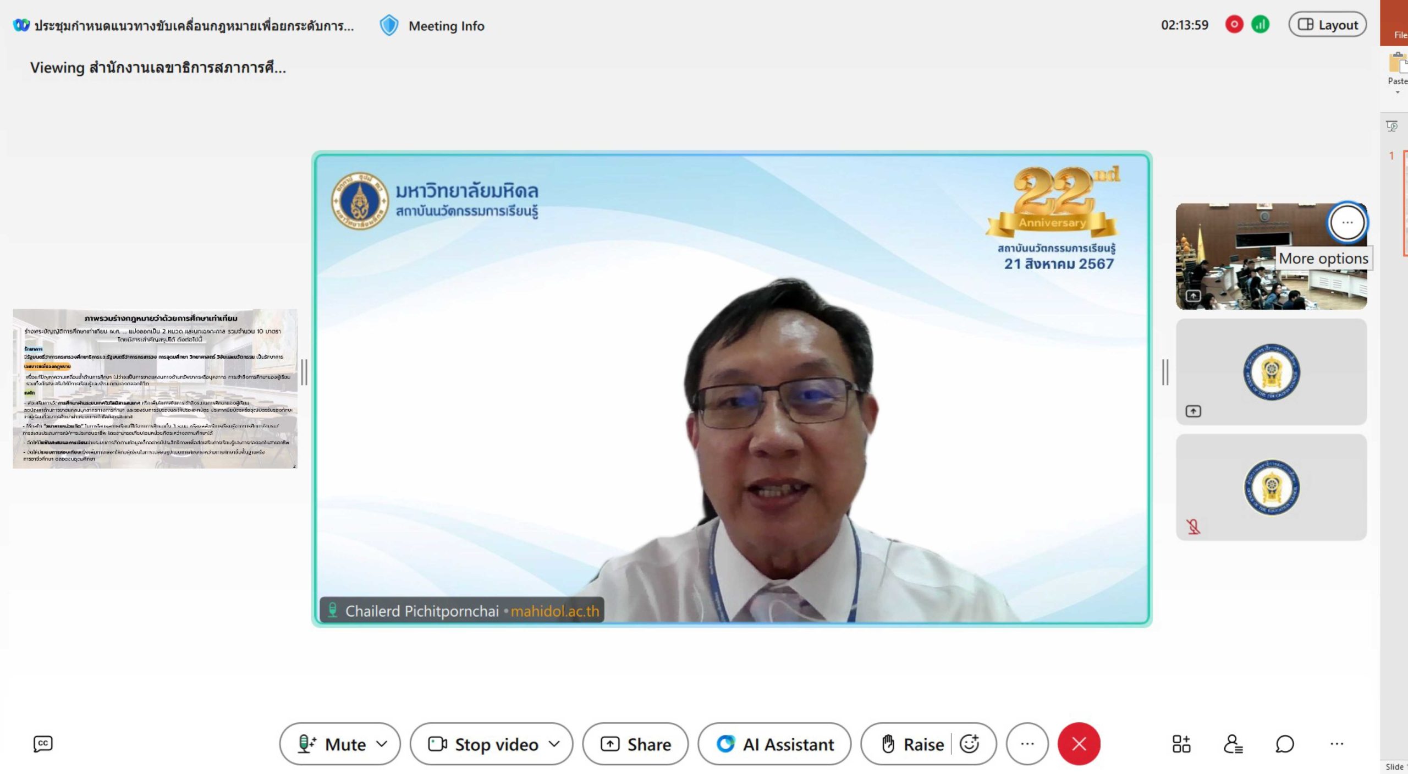The height and width of the screenshot is (774, 1408).
Task: Open the Layout options
Action: click(x=1327, y=25)
